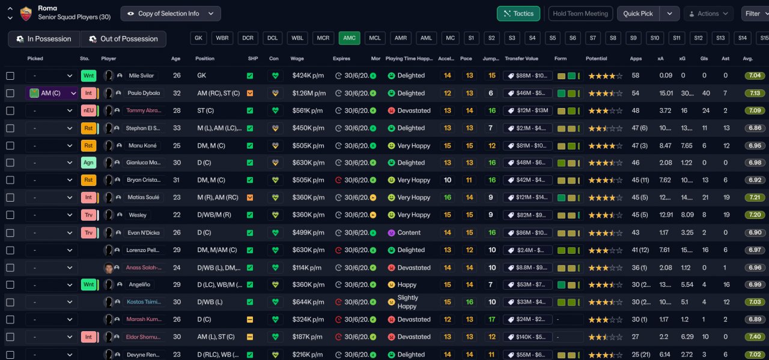Click the orange morale icon in Wesley's row

click(373, 215)
